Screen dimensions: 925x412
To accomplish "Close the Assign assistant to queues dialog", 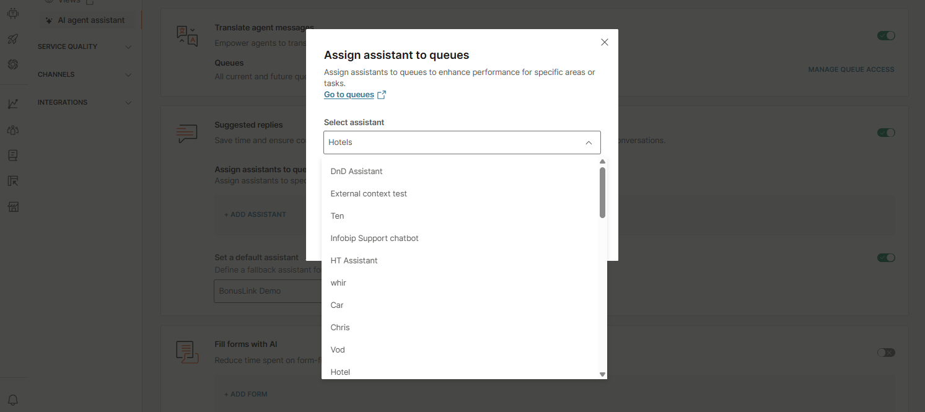I will click(x=605, y=42).
